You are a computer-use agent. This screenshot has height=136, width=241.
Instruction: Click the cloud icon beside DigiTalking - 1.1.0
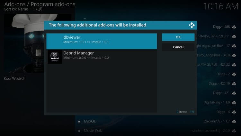click(234, 102)
